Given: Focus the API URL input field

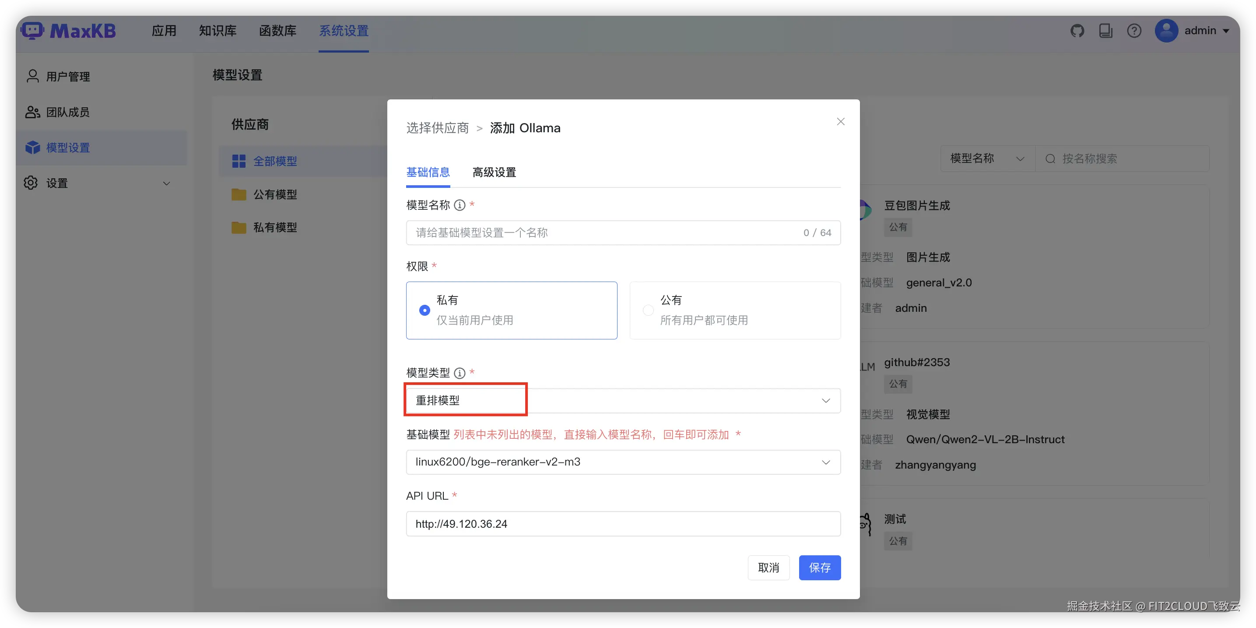Looking at the screenshot, I should point(623,524).
